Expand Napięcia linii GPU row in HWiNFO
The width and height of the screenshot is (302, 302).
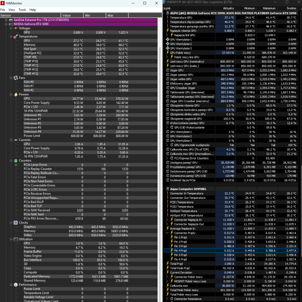tap(167, 35)
